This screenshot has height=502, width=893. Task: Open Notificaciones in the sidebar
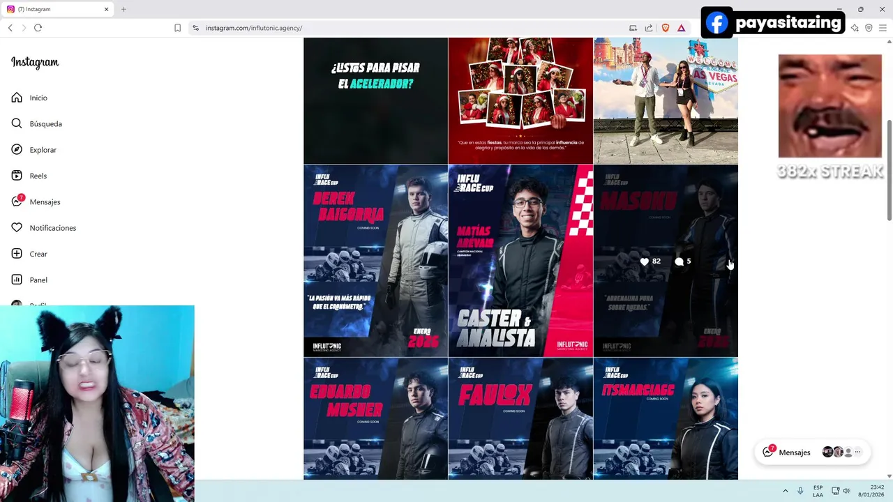click(x=52, y=228)
